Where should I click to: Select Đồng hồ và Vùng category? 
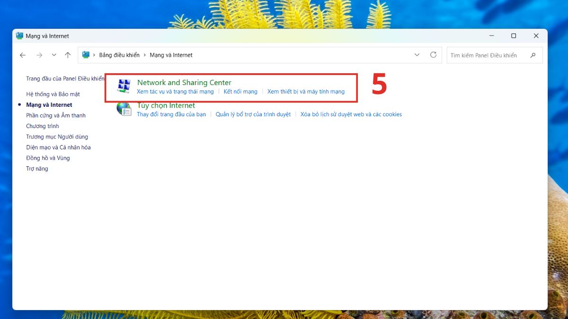pos(48,158)
